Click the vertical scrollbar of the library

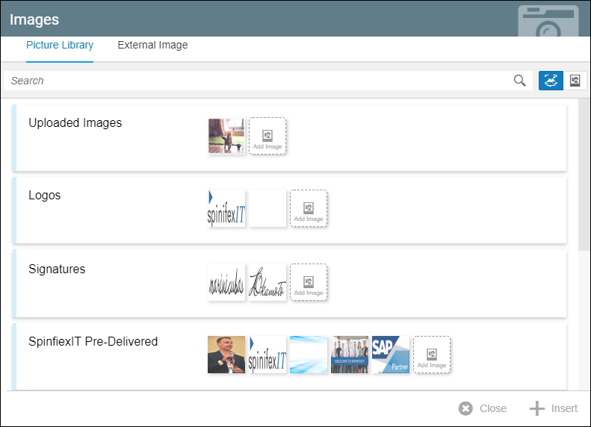[584, 175]
